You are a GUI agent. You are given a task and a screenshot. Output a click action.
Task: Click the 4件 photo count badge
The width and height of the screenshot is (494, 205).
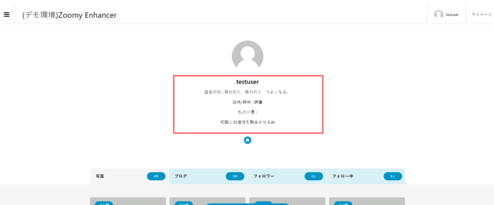click(156, 176)
